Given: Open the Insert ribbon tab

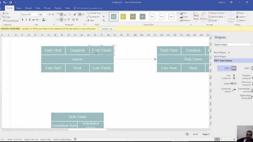Looking at the screenshot, I should click(19, 8).
